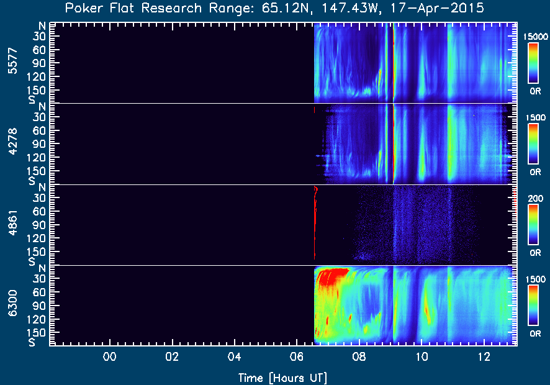The image size is (550, 385).
Task: Click the color bar beside the 4278 panel
Action: point(533,144)
